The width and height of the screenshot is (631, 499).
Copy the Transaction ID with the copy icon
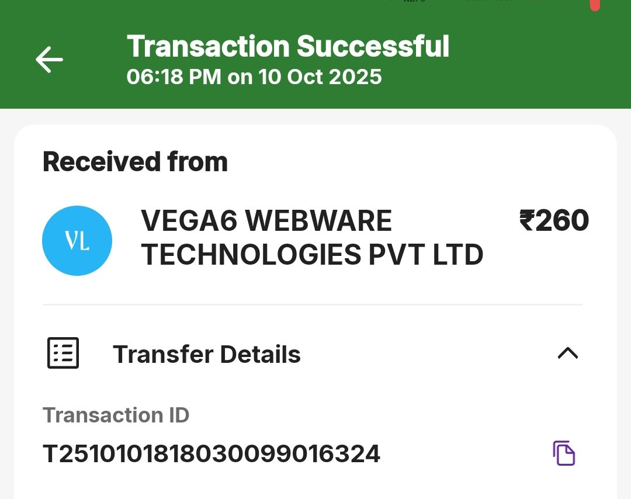[x=564, y=453]
